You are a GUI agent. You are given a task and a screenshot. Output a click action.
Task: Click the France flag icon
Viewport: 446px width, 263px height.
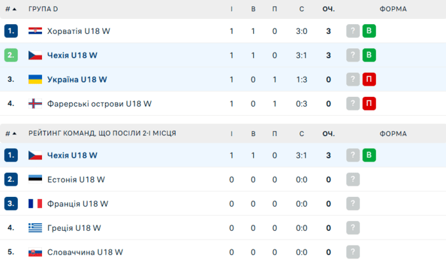[35, 203]
